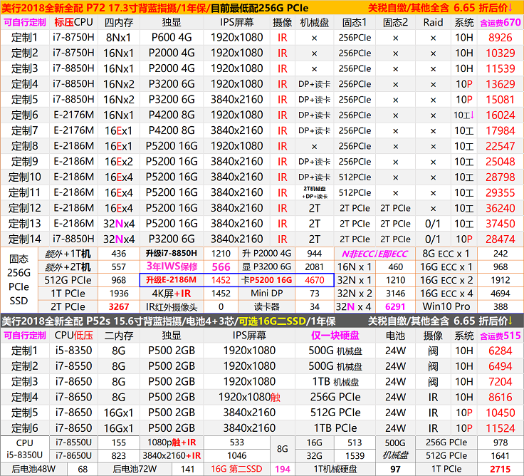Click the 含运费515 header cell
This screenshot has width=524, height=476.
click(x=500, y=335)
